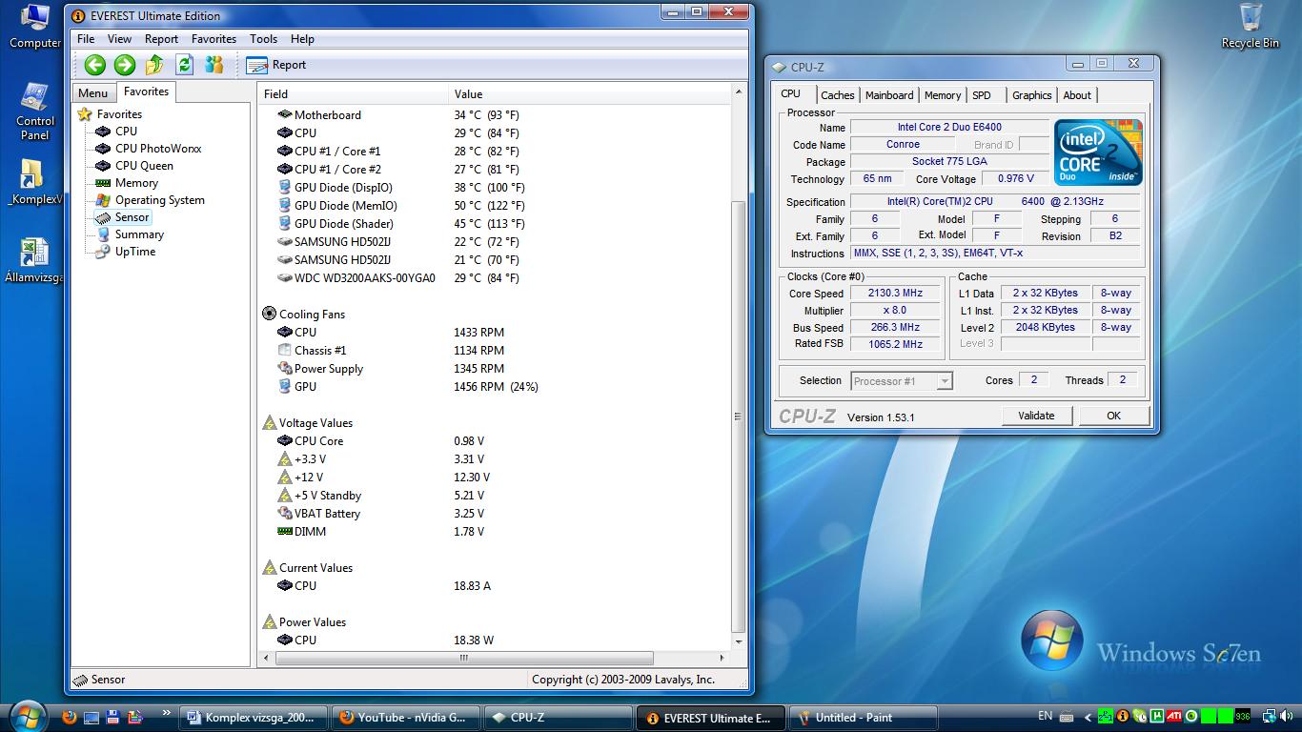
Task: Expand the quick launch overflow chevron
Action: coord(167,713)
